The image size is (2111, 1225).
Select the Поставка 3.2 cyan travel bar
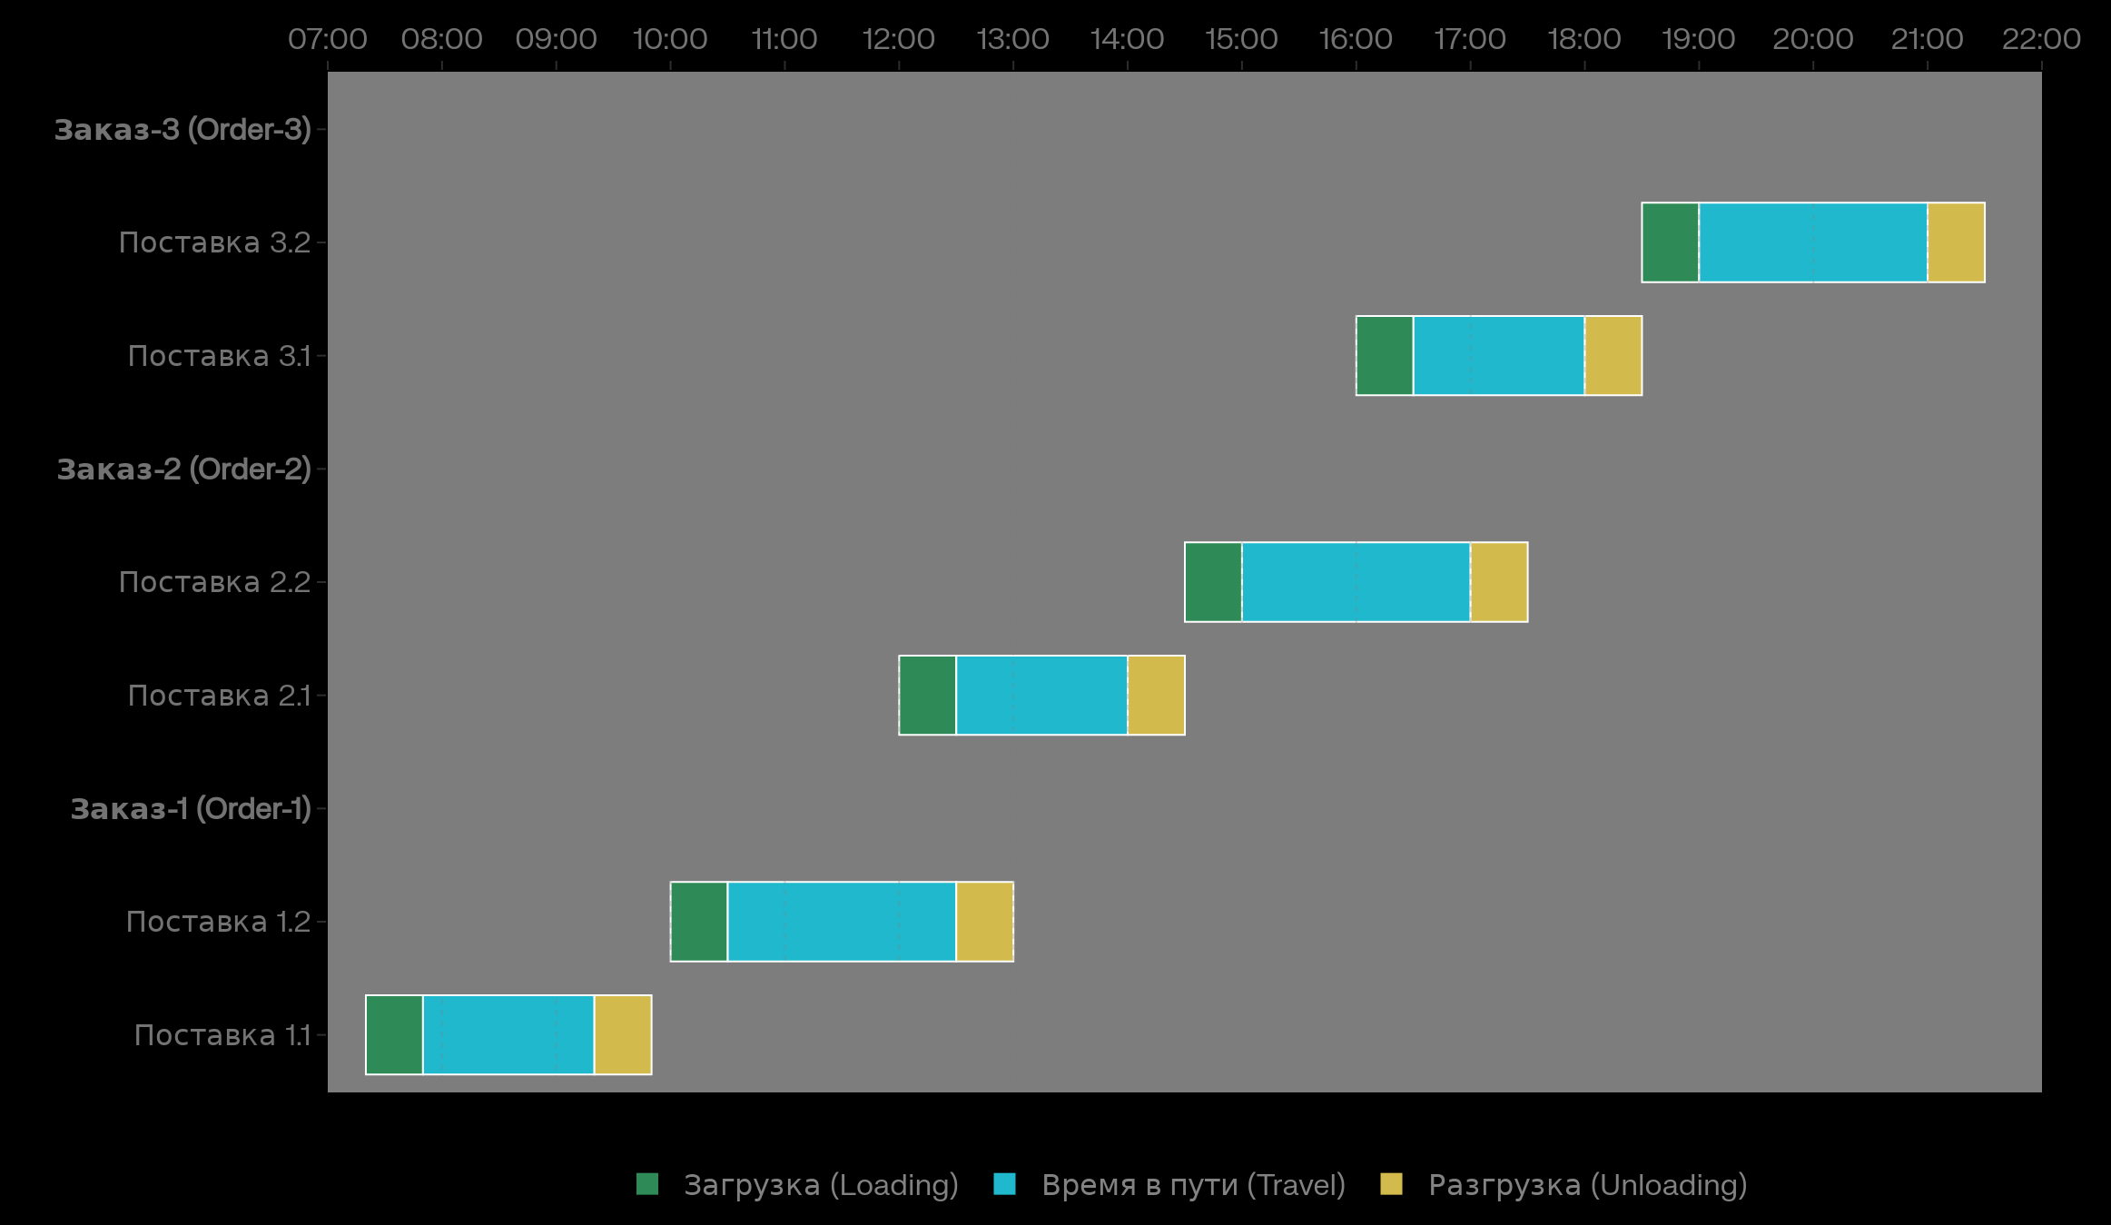(1813, 242)
